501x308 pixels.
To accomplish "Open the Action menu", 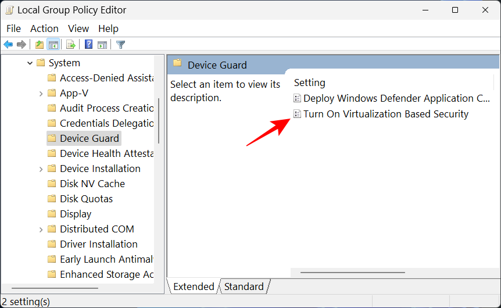I will (x=44, y=28).
